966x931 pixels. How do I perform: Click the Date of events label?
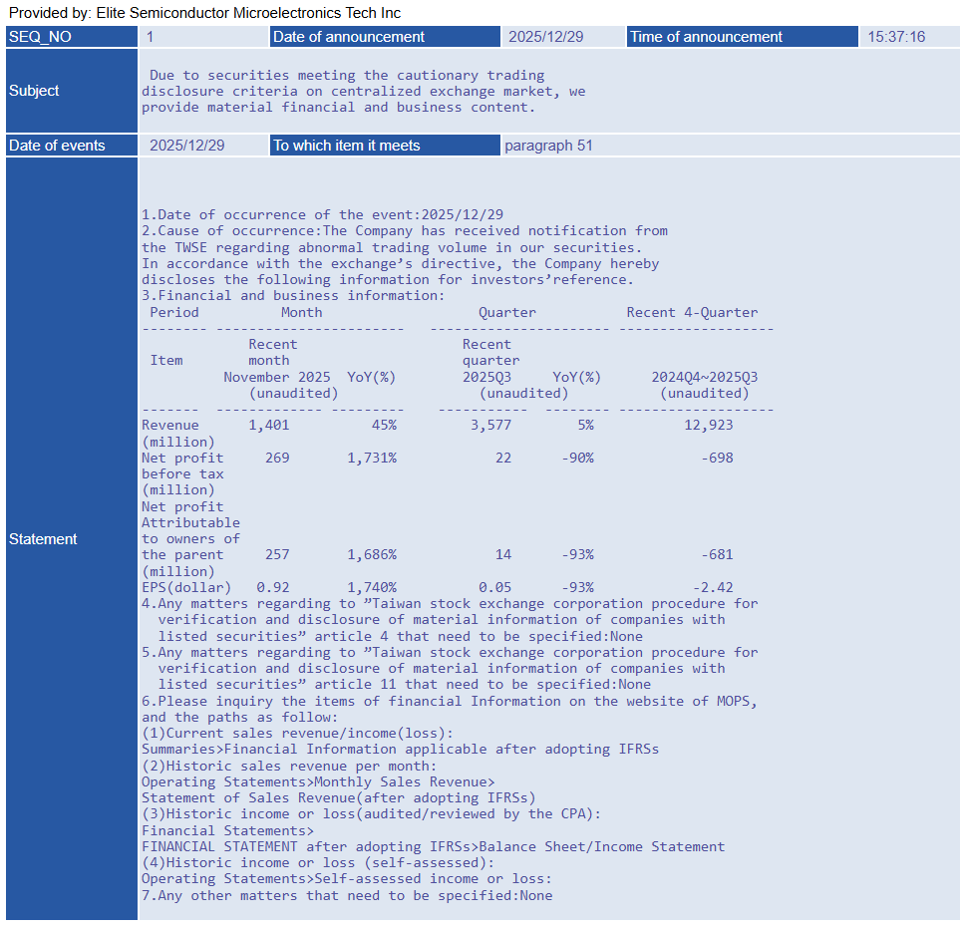pyautogui.click(x=72, y=146)
